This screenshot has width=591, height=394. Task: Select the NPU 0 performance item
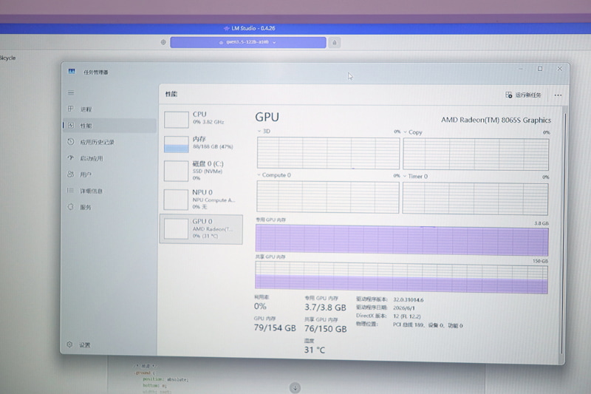tap(202, 200)
